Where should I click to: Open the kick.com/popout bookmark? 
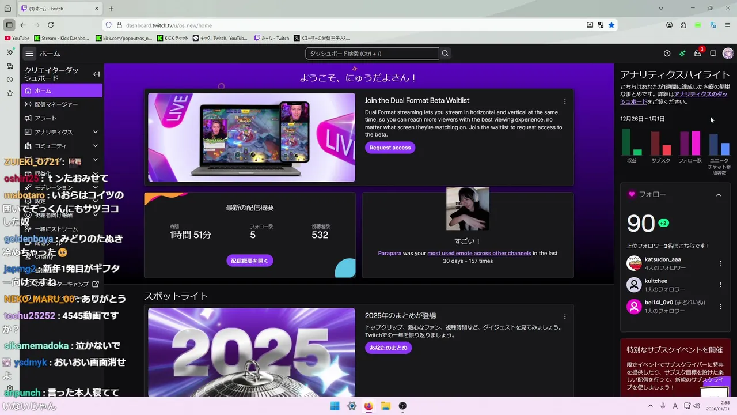tap(124, 38)
